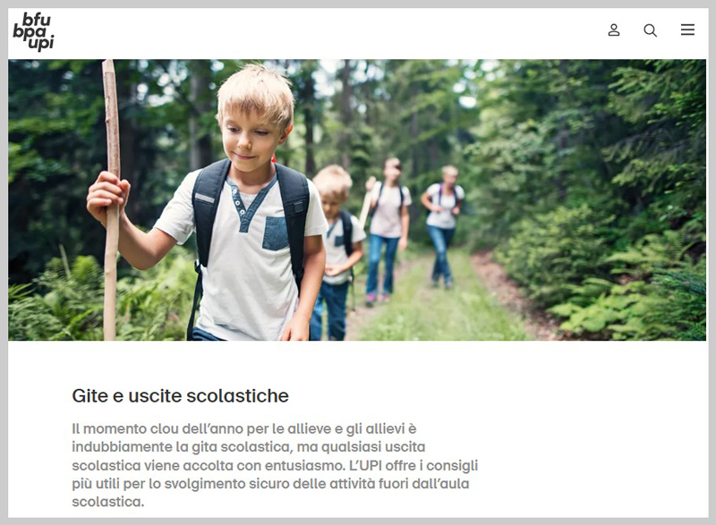Click the intro paragraph starting Il momento clou
The width and height of the screenshot is (716, 525).
pyautogui.click(x=275, y=465)
